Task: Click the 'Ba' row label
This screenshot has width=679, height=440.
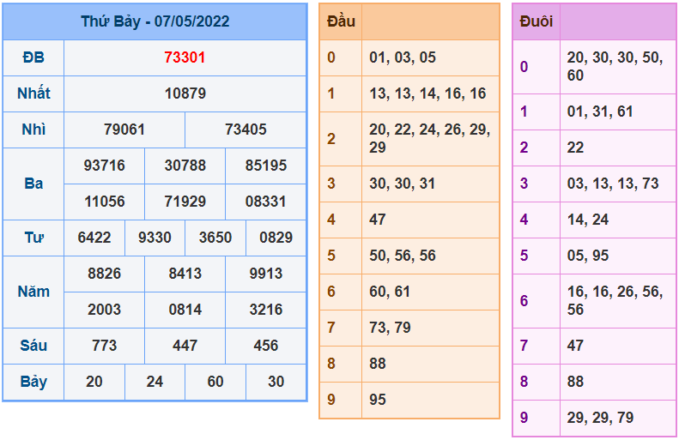Action: click(x=33, y=183)
